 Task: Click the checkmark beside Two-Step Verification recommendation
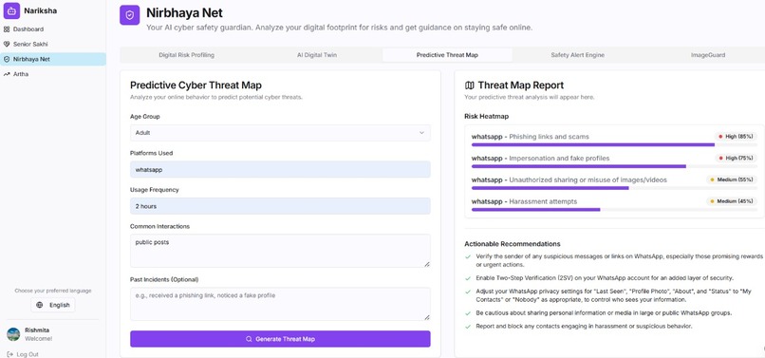[468, 278]
